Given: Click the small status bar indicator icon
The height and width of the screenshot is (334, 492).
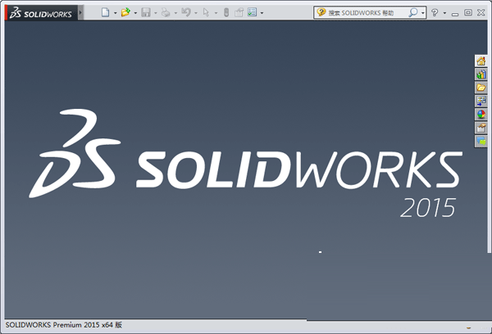Looking at the screenshot, I should (468, 327).
